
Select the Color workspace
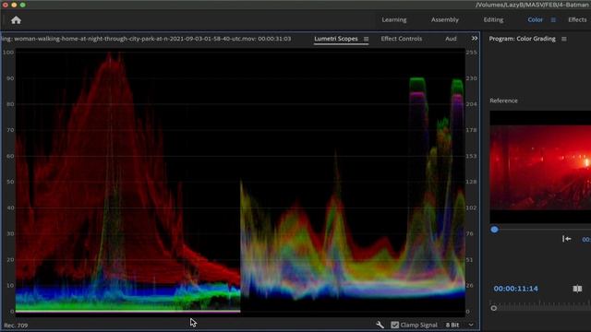(535, 19)
